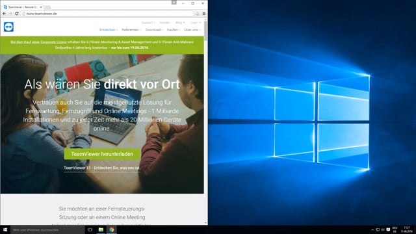The height and width of the screenshot is (234, 416).
Task: Open File Explorer from the taskbar
Action: point(101,229)
